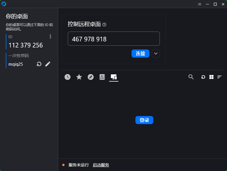
Task: Open the recent sessions tab
Action: 67,77
